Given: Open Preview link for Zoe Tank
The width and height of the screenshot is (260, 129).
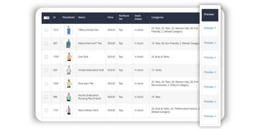Looking at the screenshot, I should click(210, 58).
